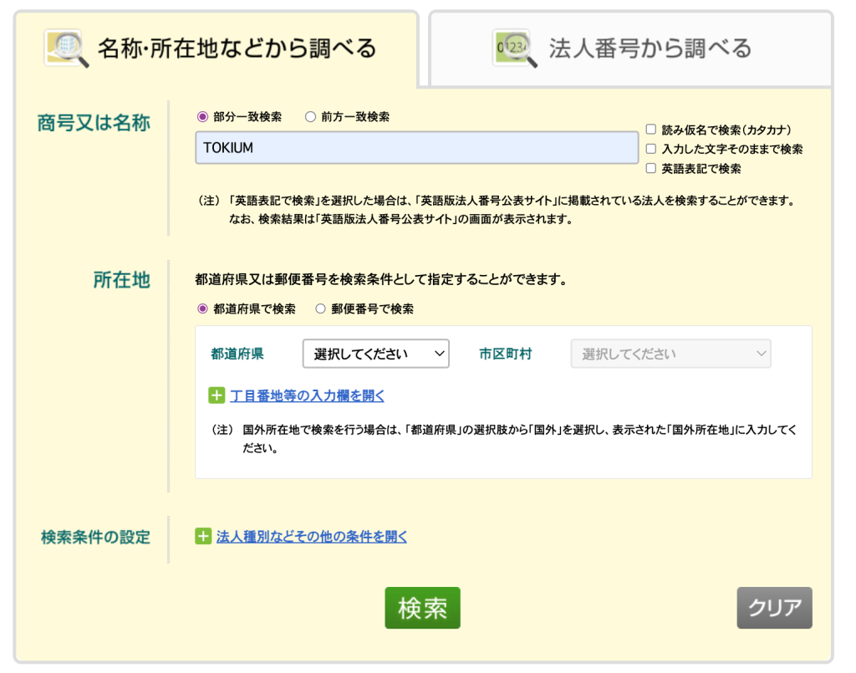Screen dimensions: 856x673
Task: Click the green plus icon beside 法人種別などその他の条件を開く
Action: point(204,536)
